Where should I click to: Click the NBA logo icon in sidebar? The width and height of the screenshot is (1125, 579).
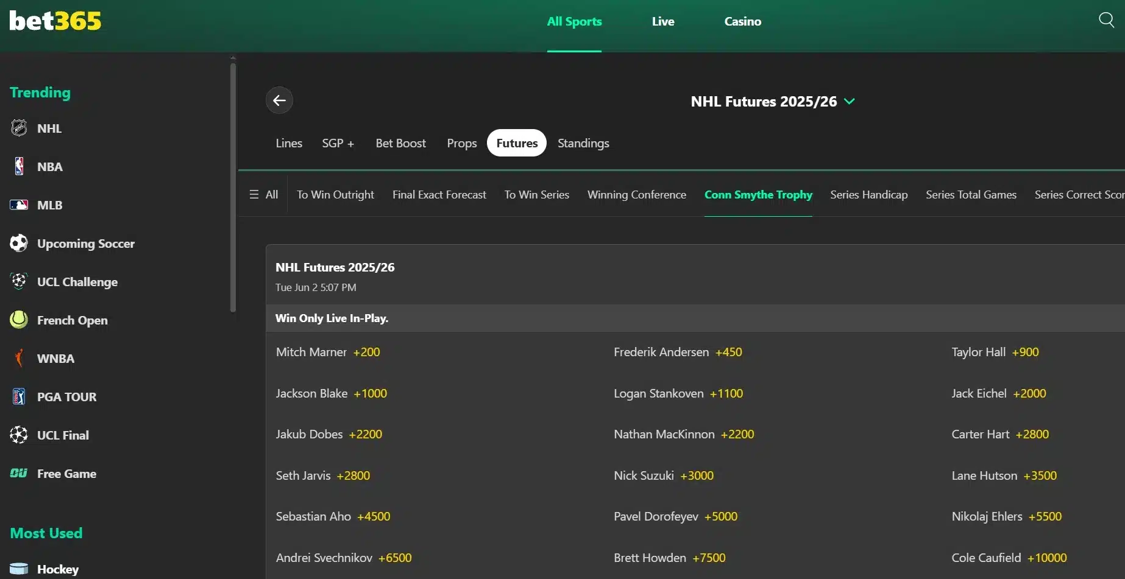tap(19, 166)
